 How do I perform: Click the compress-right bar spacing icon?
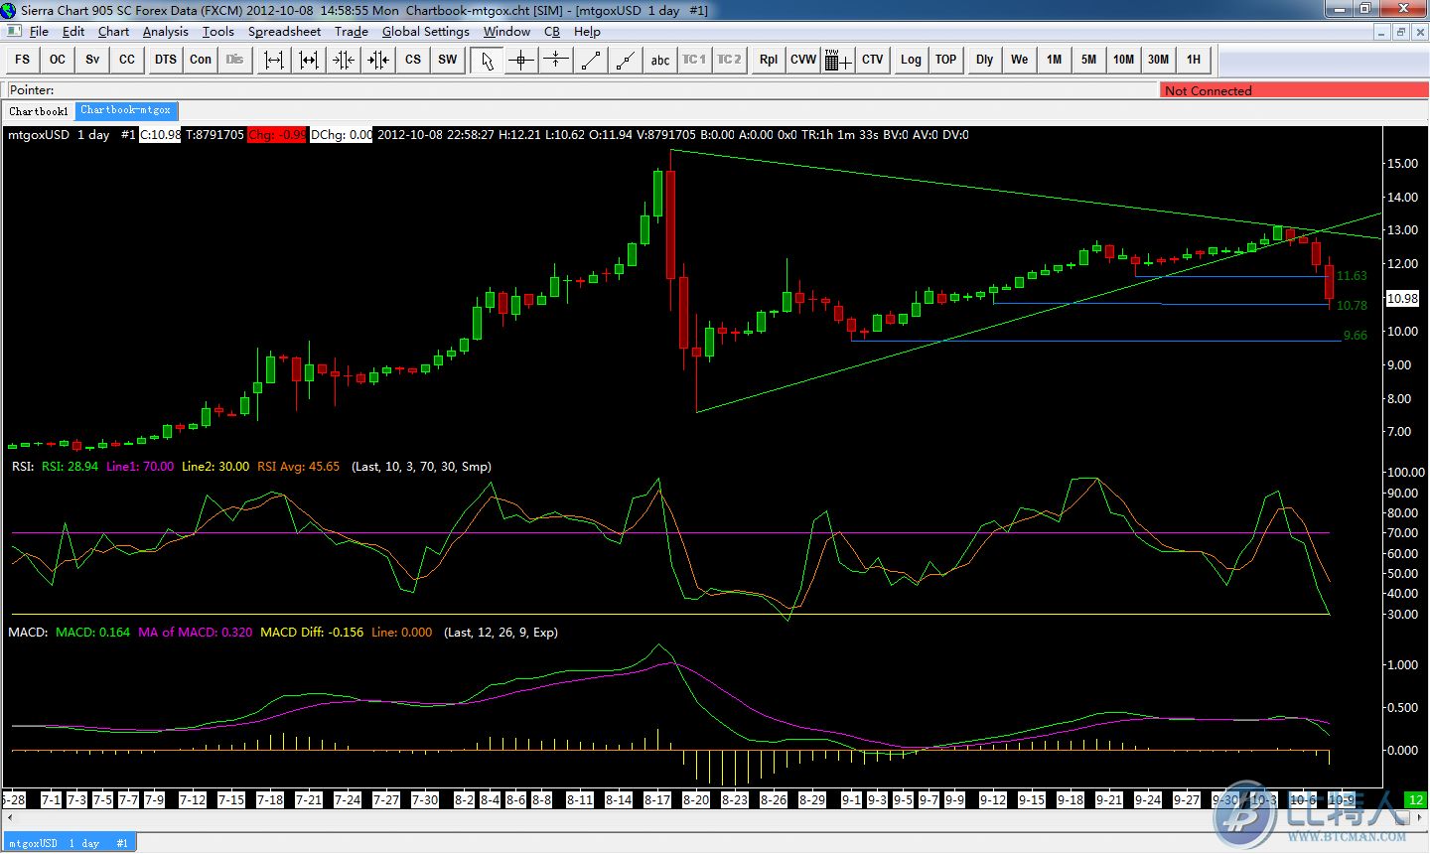tap(378, 60)
